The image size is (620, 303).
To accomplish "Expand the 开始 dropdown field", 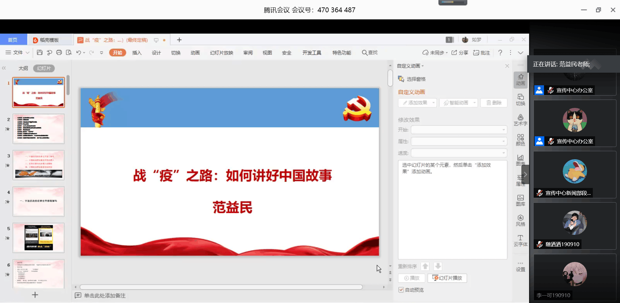I will [459, 130].
